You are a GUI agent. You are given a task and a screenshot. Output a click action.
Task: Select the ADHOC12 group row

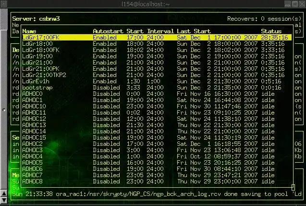point(157,118)
